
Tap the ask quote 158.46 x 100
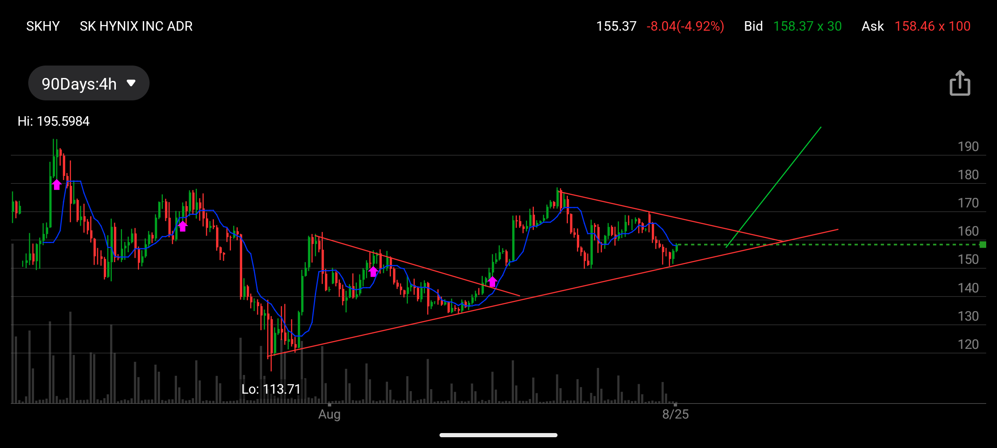[933, 26]
